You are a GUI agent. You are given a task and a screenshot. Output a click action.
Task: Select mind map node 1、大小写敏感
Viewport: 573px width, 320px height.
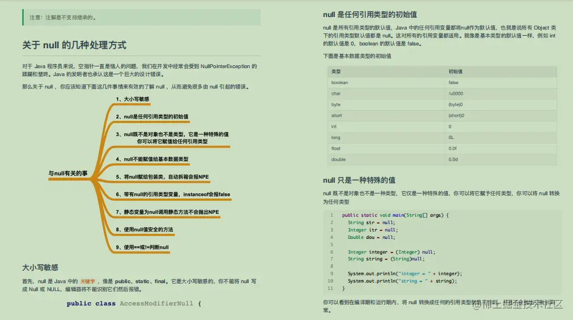click(x=132, y=99)
